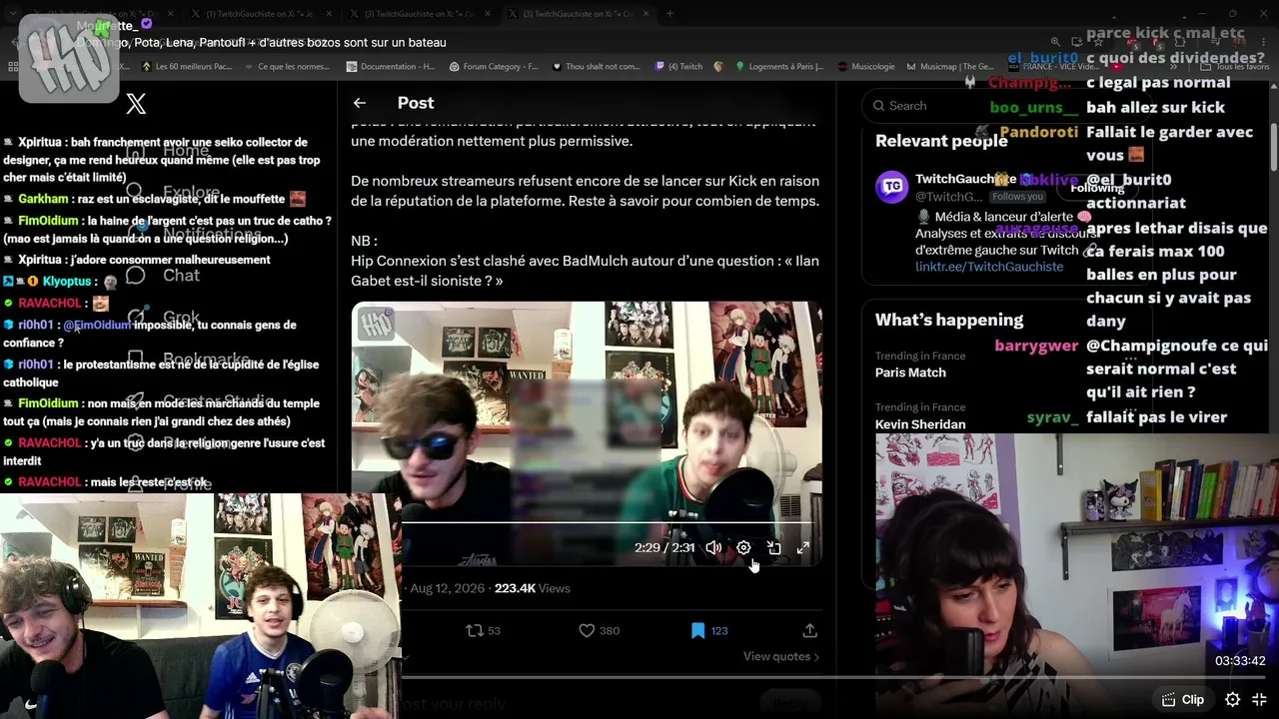This screenshot has width=1279, height=719.
Task: Open the Ce que les normes... bookmark
Action: point(286,67)
